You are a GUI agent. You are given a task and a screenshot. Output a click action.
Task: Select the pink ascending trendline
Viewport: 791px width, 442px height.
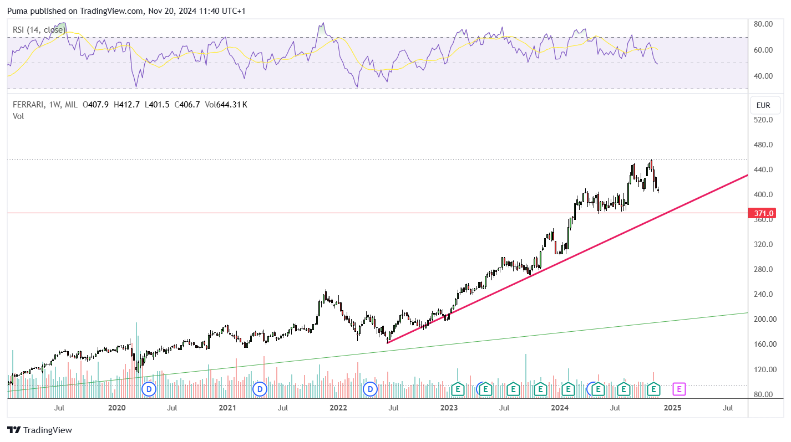click(x=566, y=260)
